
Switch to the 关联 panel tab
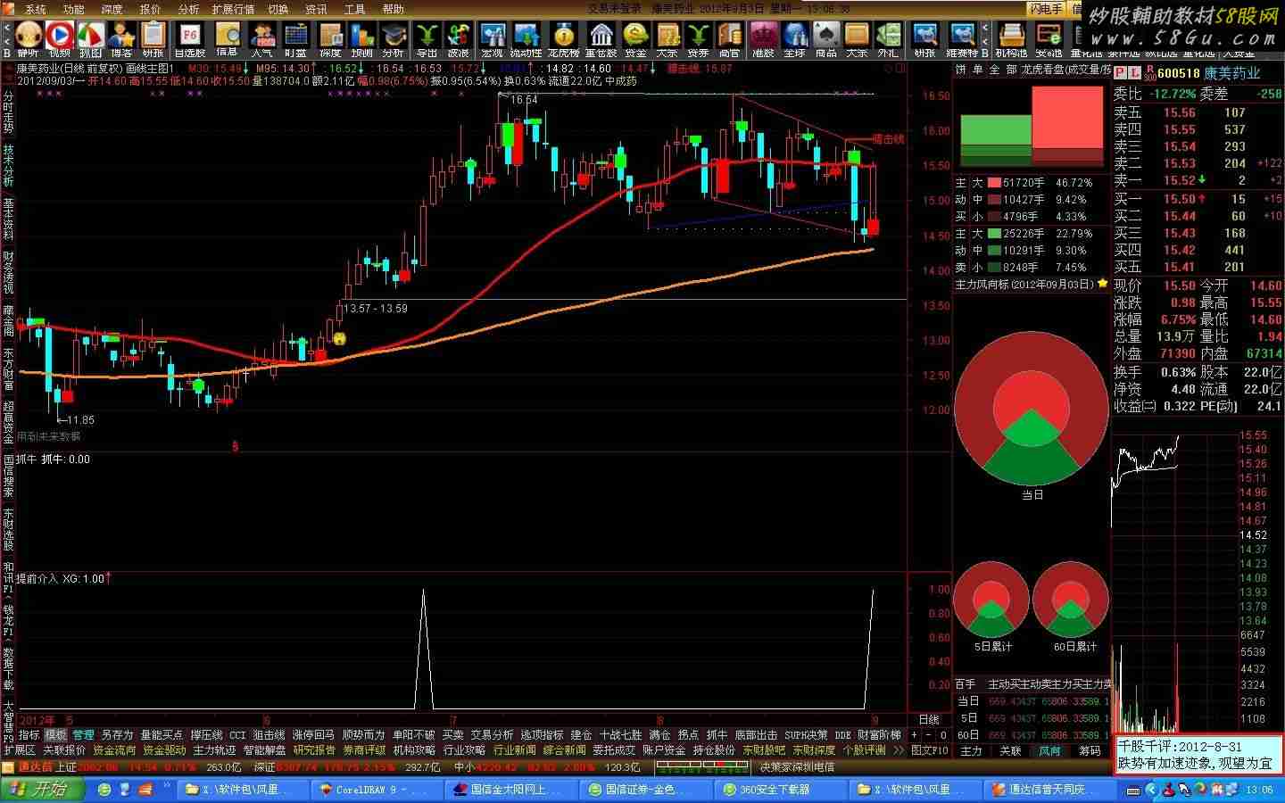[1010, 751]
